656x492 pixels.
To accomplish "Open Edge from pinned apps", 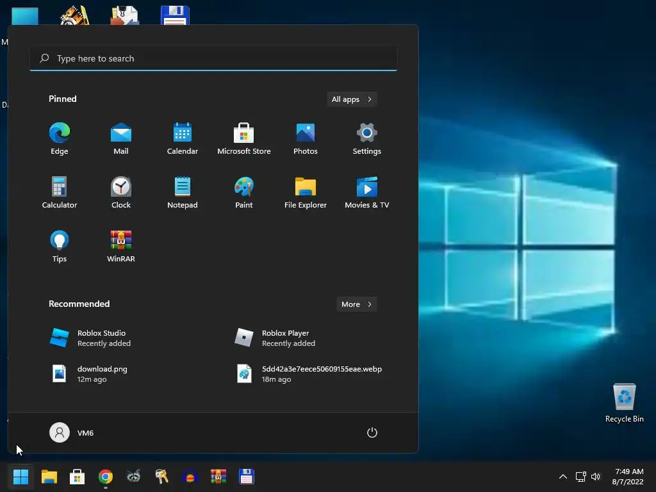I will tap(60, 139).
